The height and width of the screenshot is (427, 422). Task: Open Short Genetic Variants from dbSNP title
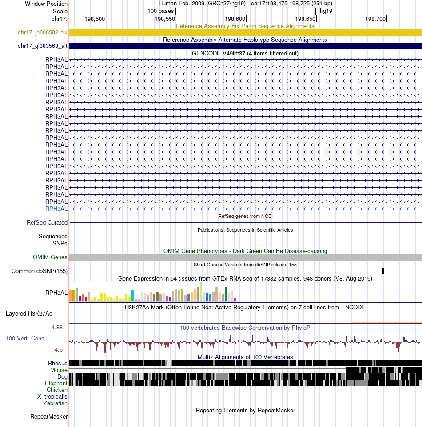245,265
